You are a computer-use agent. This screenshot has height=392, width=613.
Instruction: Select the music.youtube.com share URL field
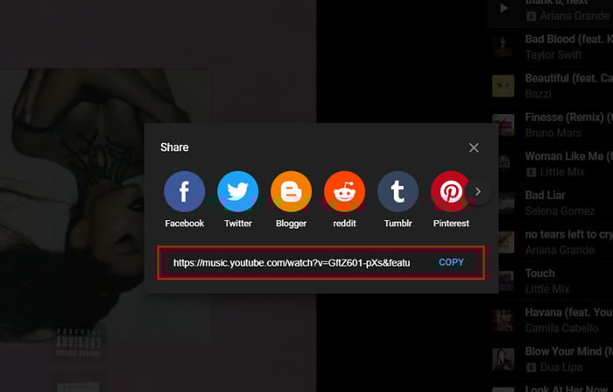click(292, 263)
